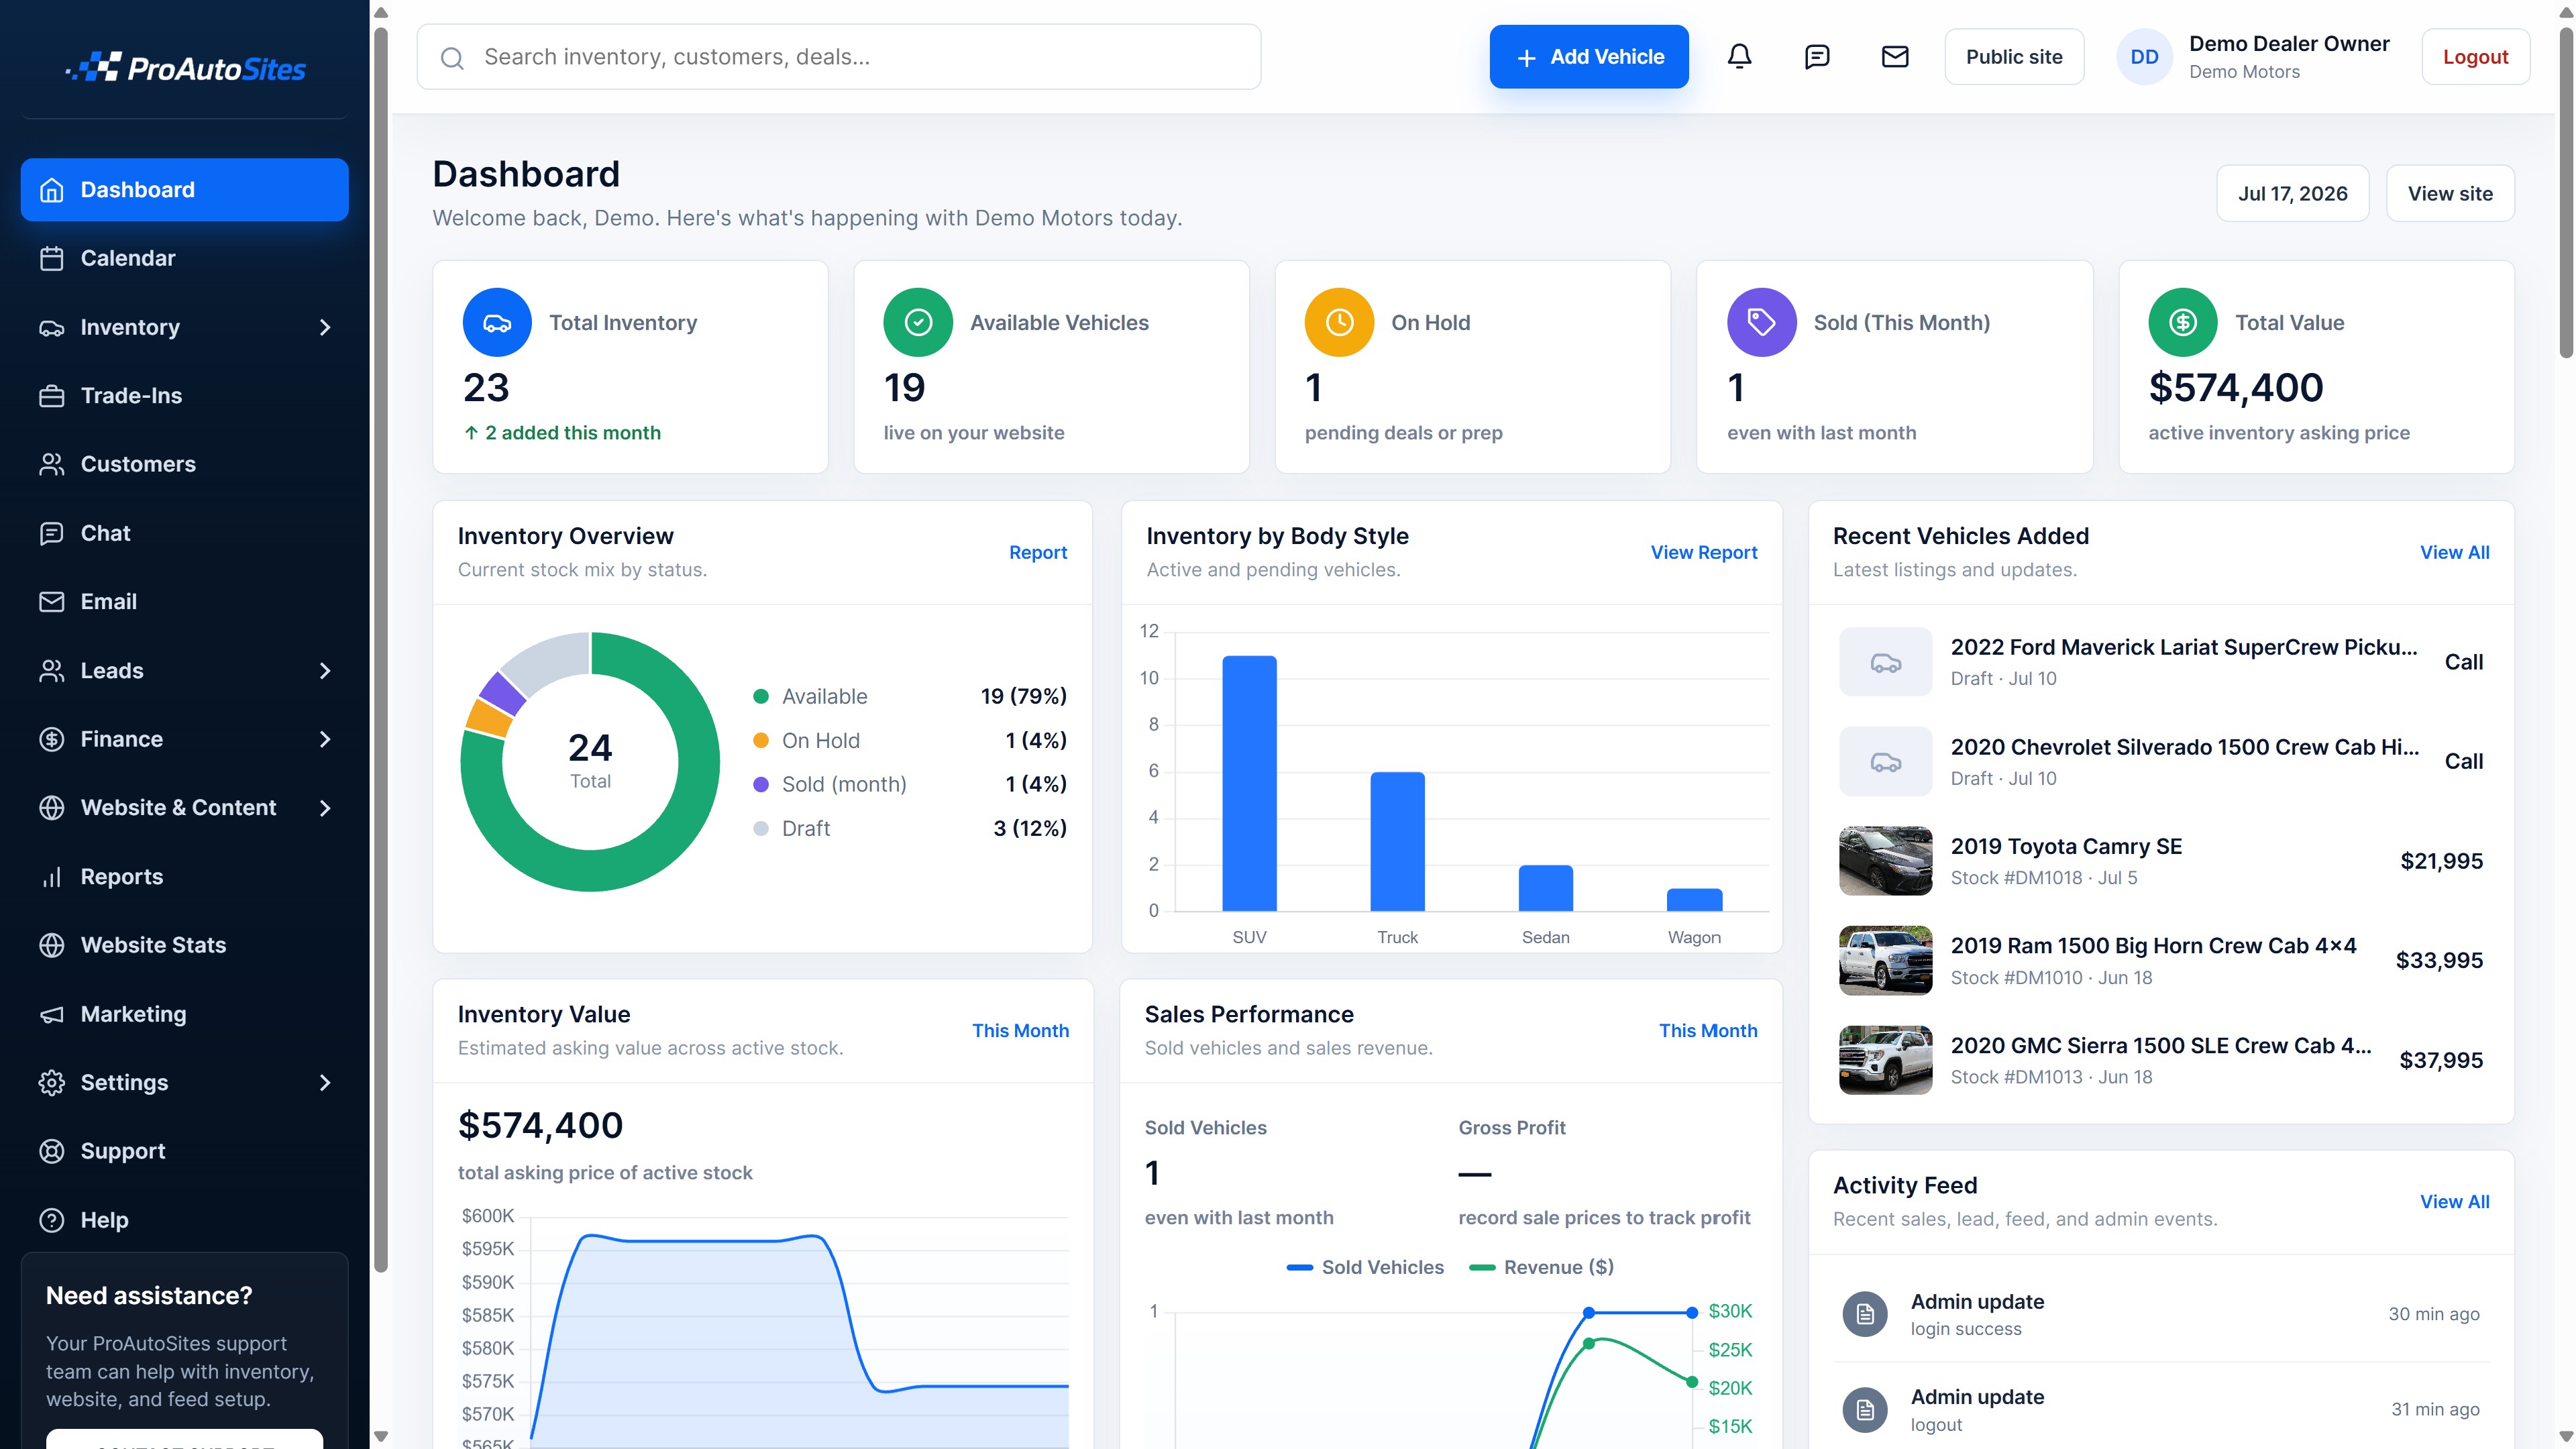Image resolution: width=2576 pixels, height=1449 pixels.
Task: Click the Email envelope icon in sidebar
Action: tap(51, 602)
